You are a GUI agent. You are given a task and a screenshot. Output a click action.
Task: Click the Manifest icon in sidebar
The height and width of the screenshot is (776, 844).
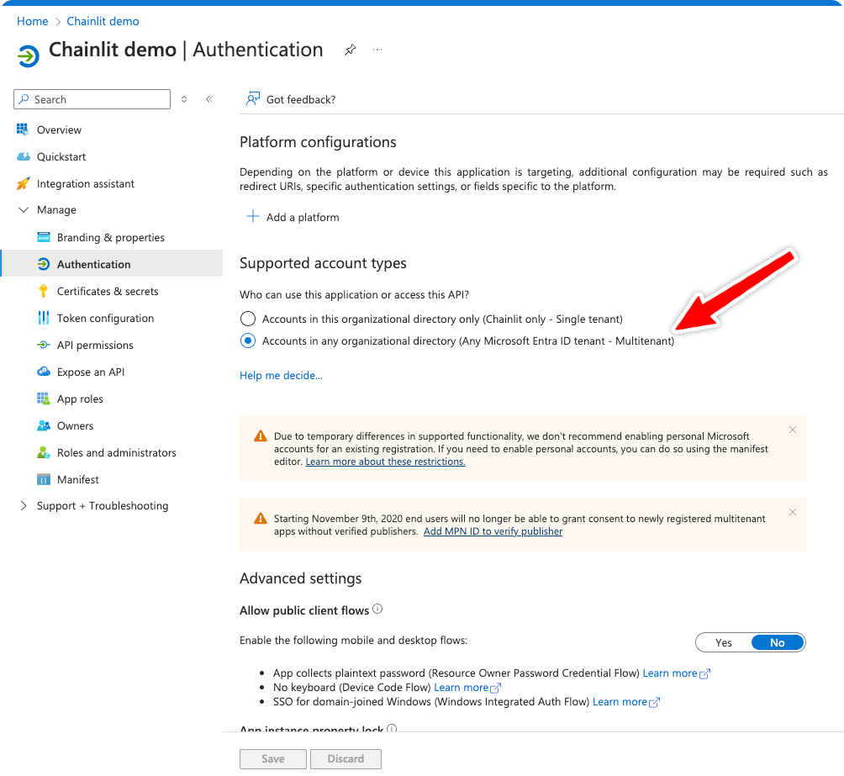44,479
